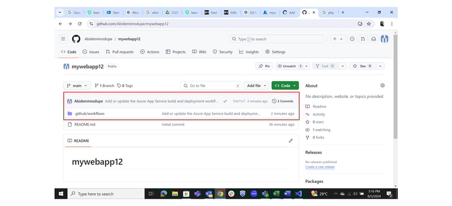Image resolution: width=452 pixels, height=206 pixels.
Task: Click the .github/workflows folder icon
Action: click(69, 114)
